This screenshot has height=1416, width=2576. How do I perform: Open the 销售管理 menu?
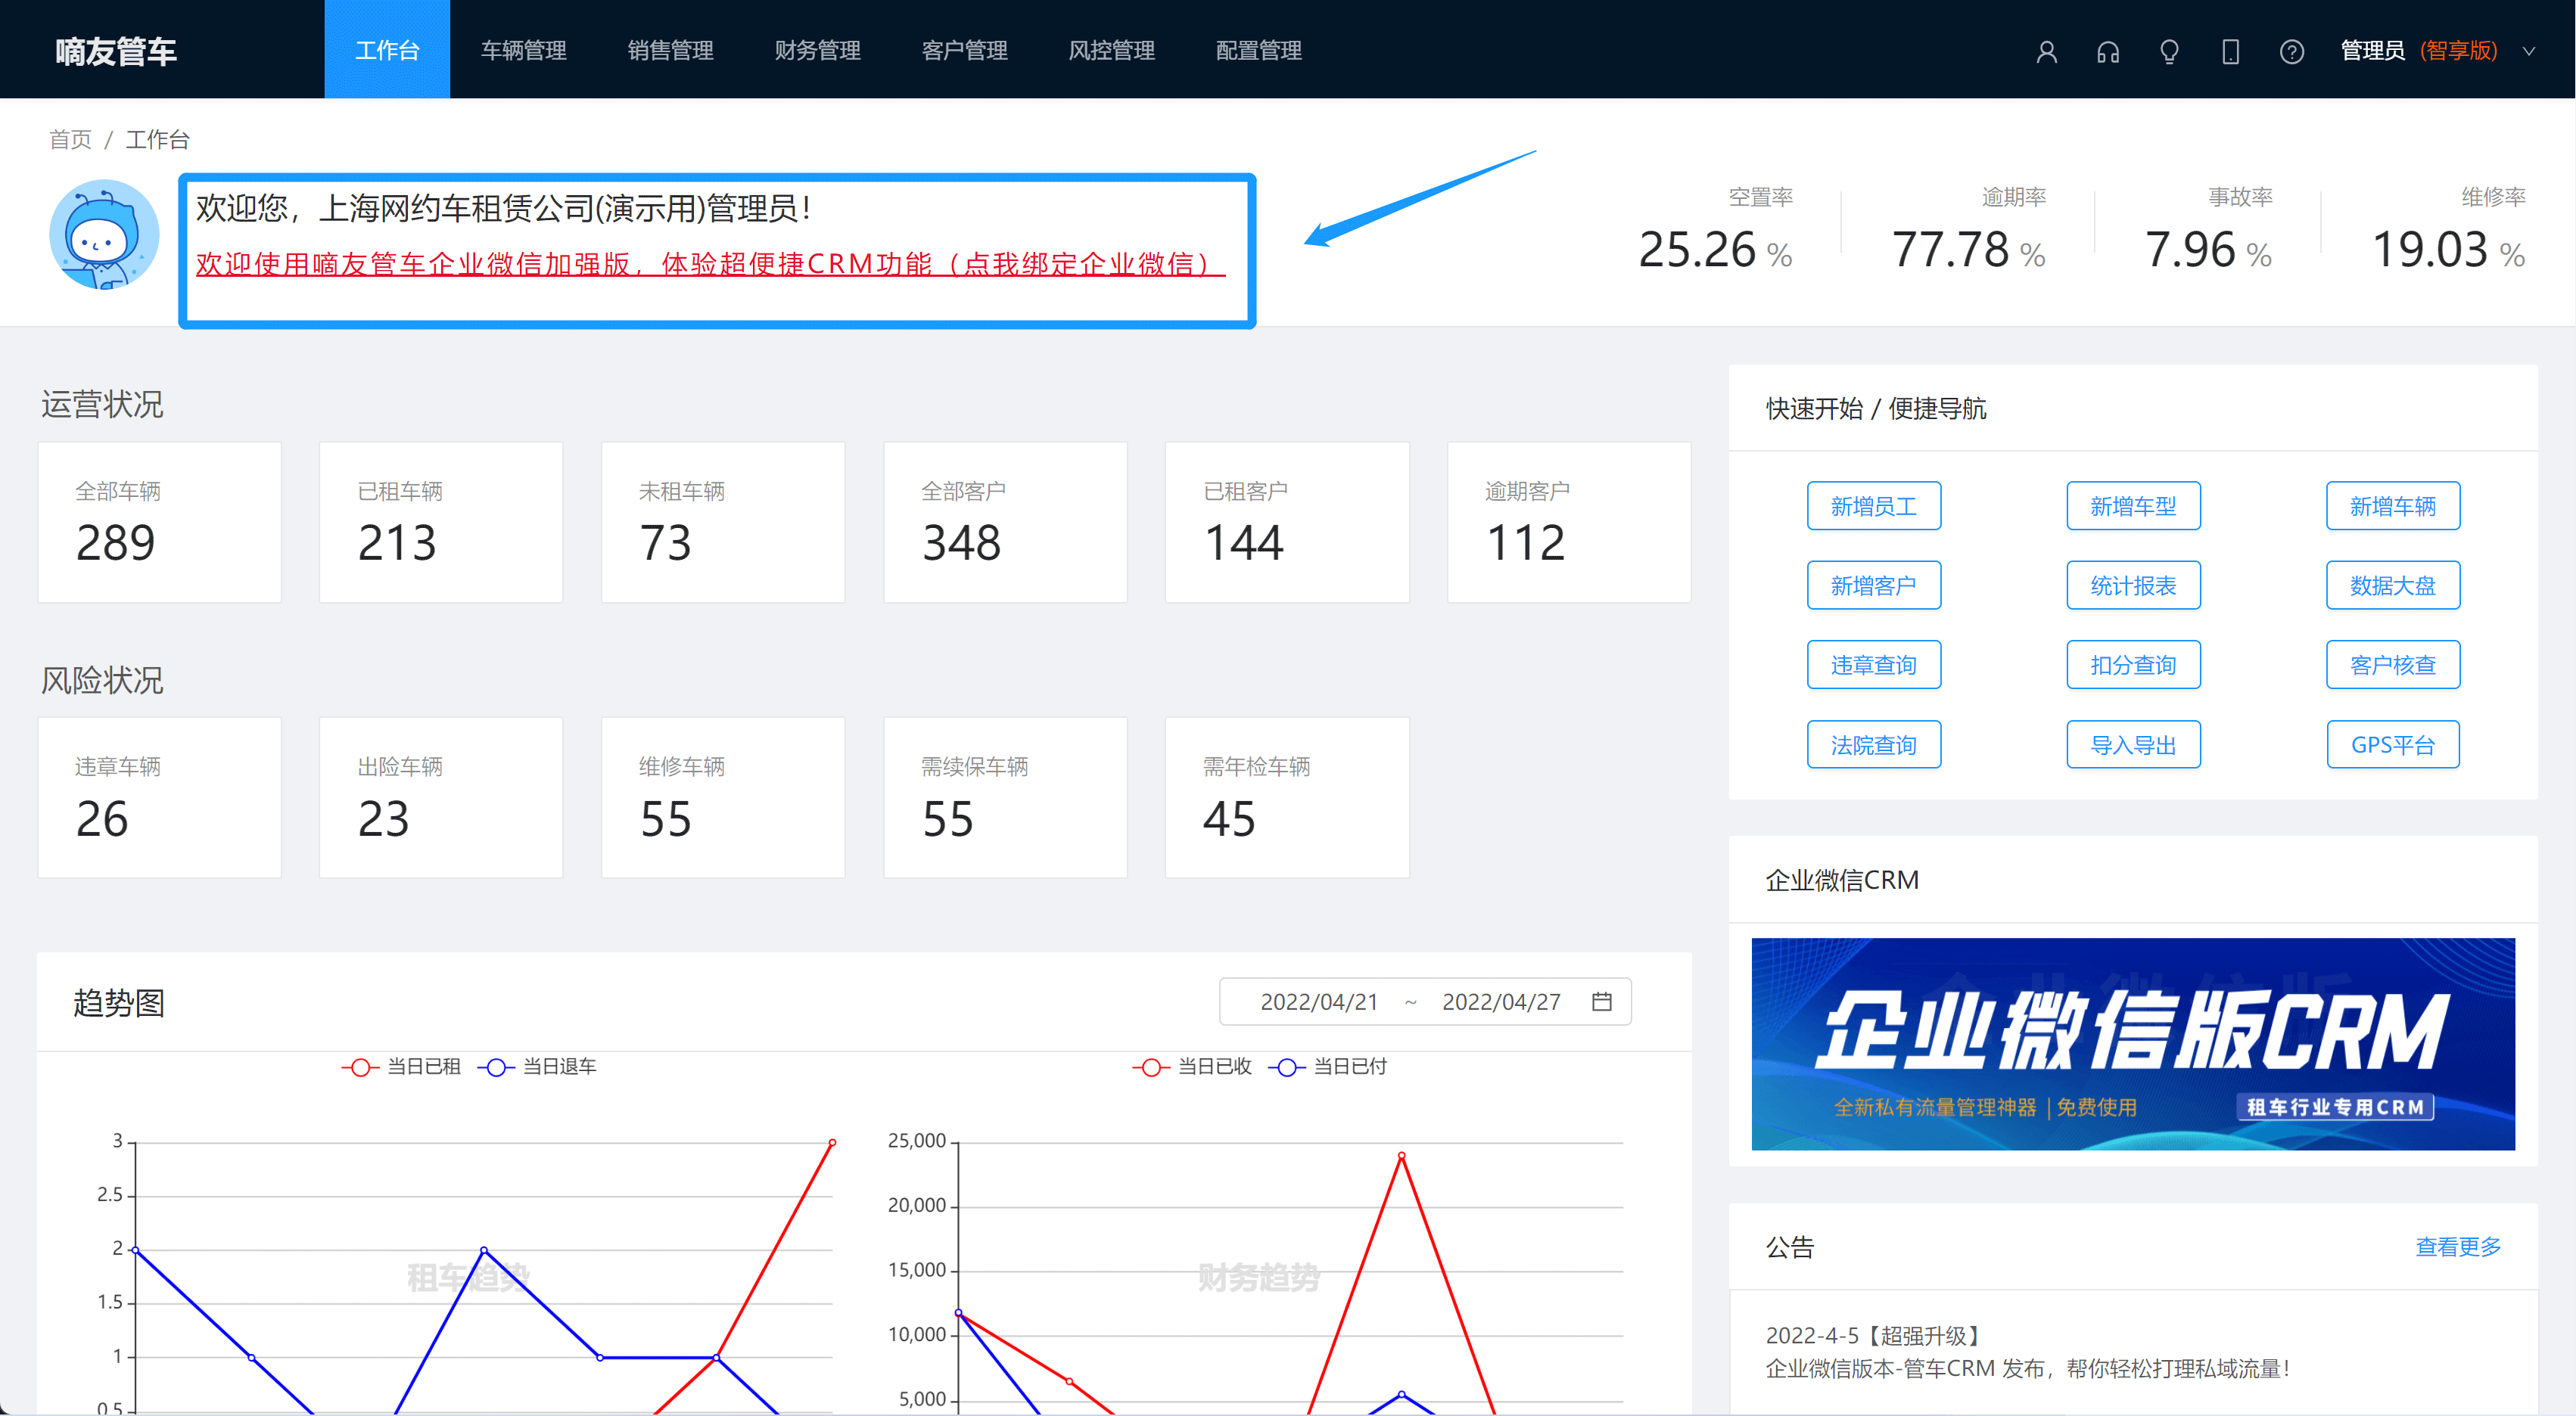click(670, 49)
